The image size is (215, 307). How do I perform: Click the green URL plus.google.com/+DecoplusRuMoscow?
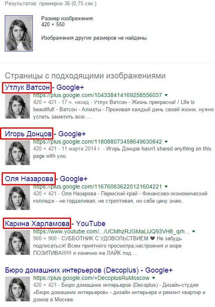pos(91,278)
